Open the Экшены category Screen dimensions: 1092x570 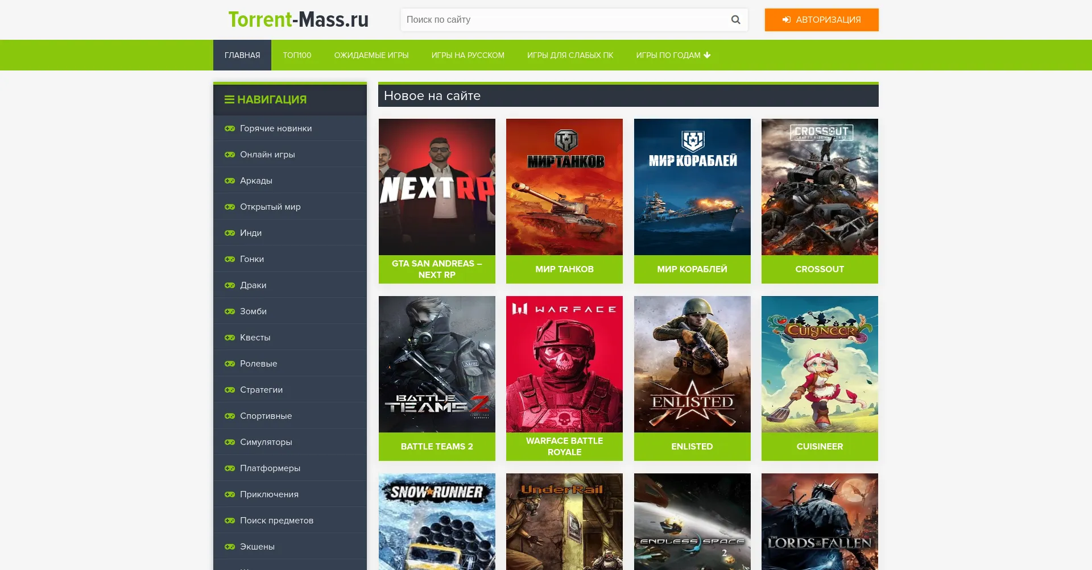(x=290, y=547)
